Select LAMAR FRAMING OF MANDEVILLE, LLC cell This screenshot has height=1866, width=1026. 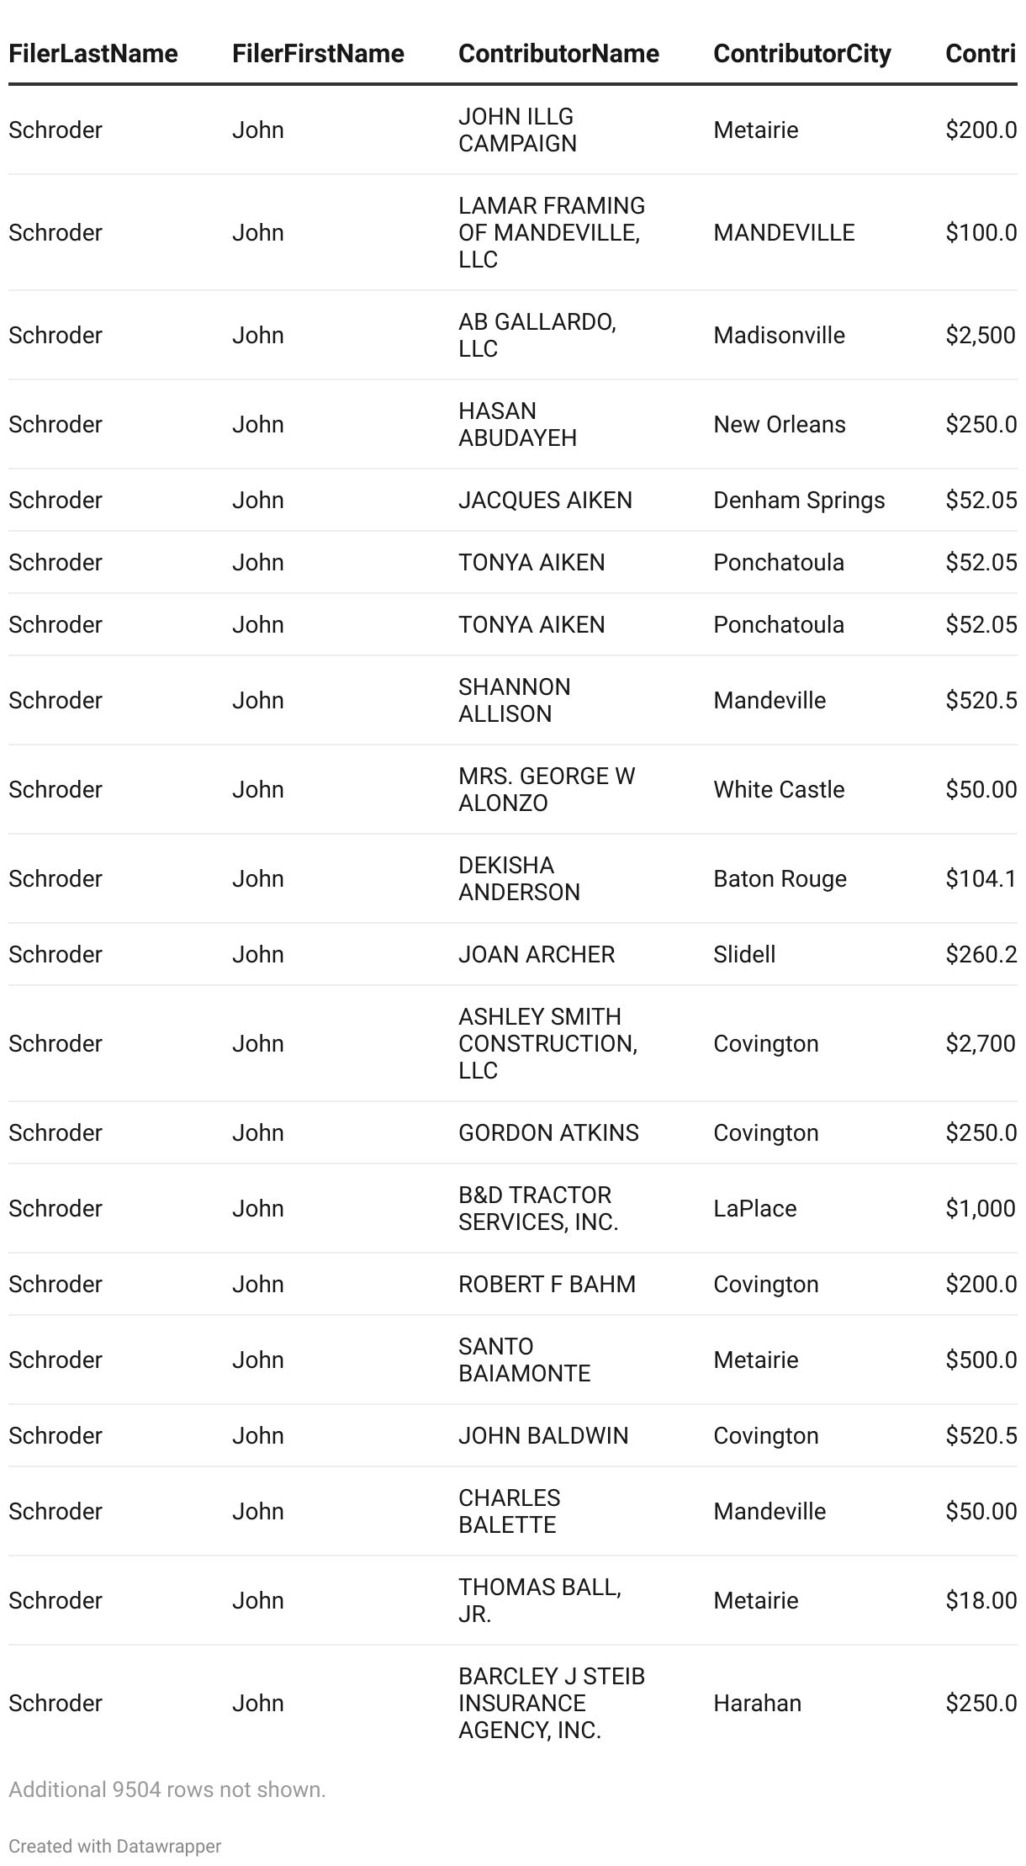[x=551, y=233]
